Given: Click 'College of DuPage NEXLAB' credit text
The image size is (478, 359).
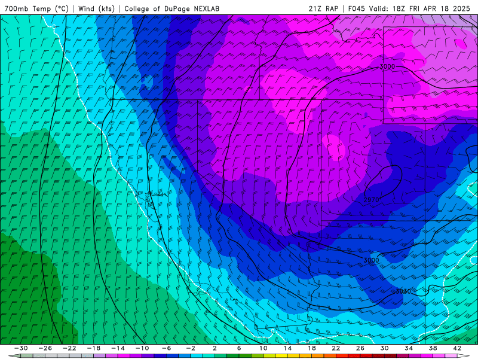Looking at the screenshot, I should point(171,8).
